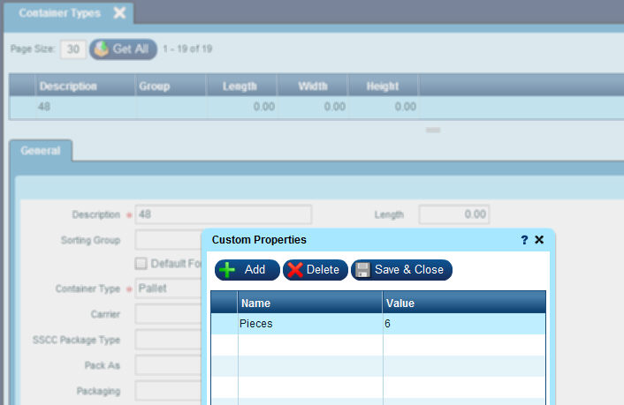
Task: Open the General tab
Action: tap(41, 151)
